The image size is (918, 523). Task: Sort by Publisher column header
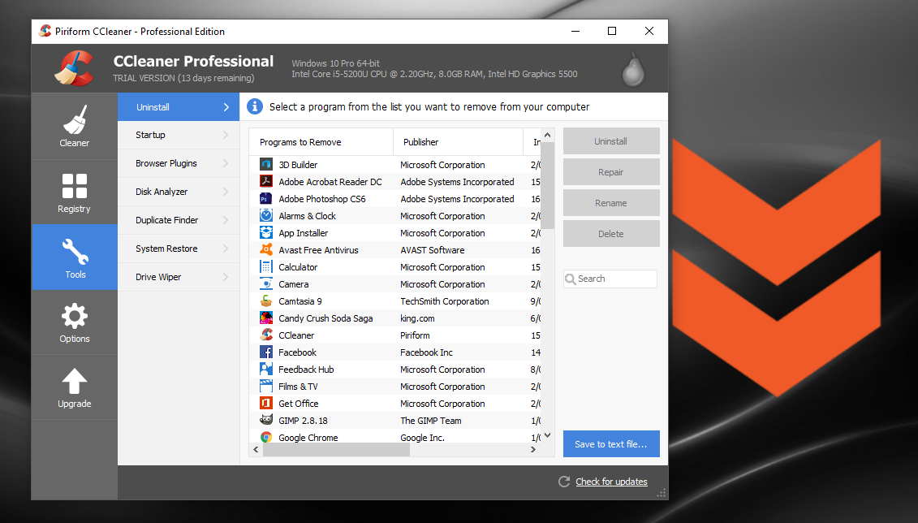458,142
